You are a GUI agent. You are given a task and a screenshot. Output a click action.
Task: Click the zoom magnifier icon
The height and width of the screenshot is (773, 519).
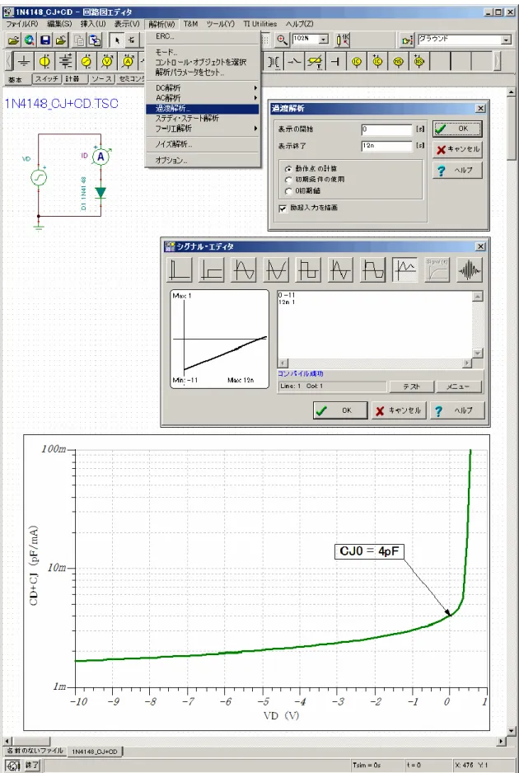pos(282,40)
